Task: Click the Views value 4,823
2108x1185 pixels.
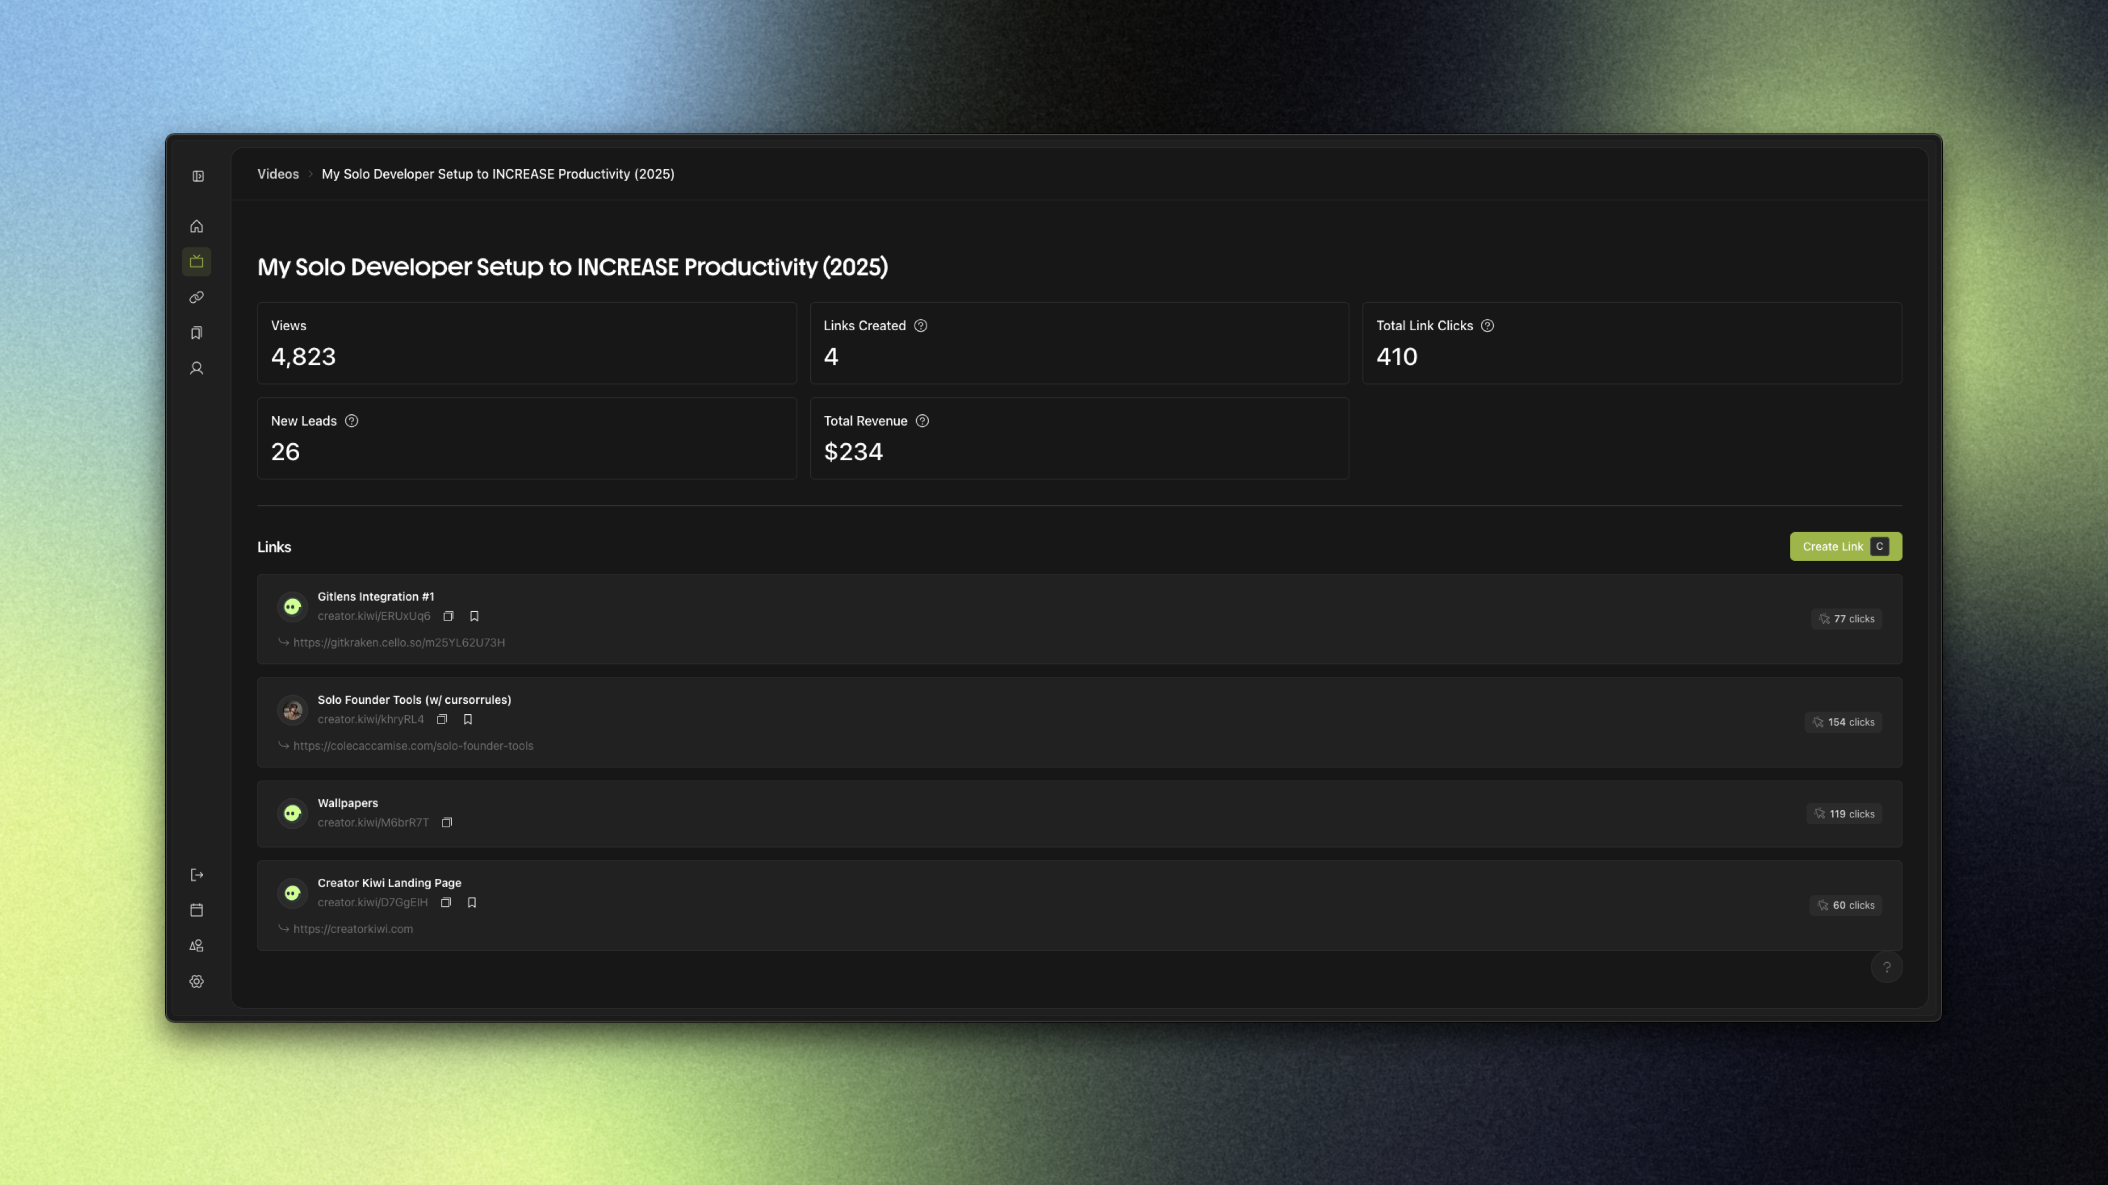Action: (x=304, y=357)
